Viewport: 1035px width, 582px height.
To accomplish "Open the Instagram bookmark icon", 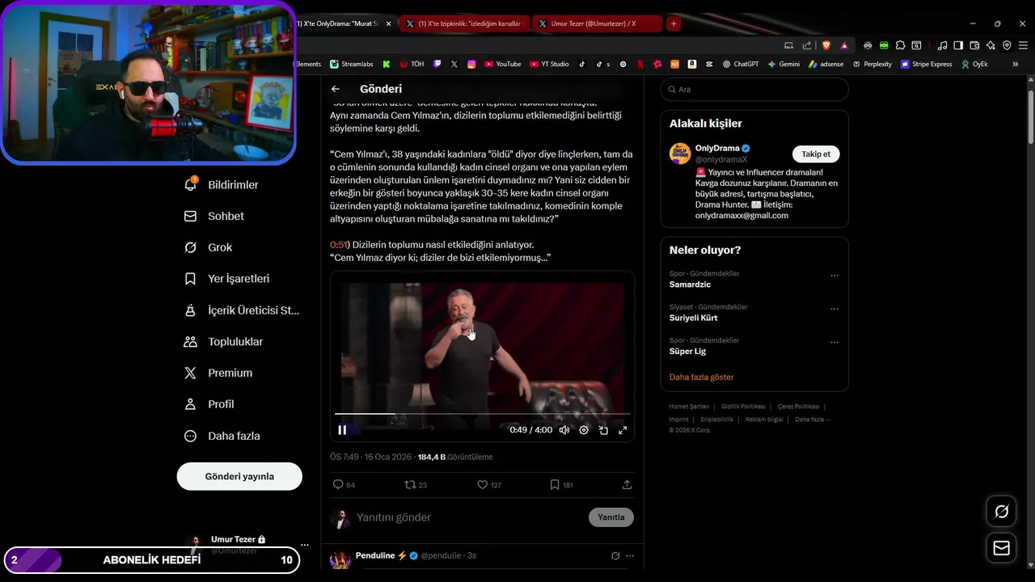I will [x=471, y=64].
